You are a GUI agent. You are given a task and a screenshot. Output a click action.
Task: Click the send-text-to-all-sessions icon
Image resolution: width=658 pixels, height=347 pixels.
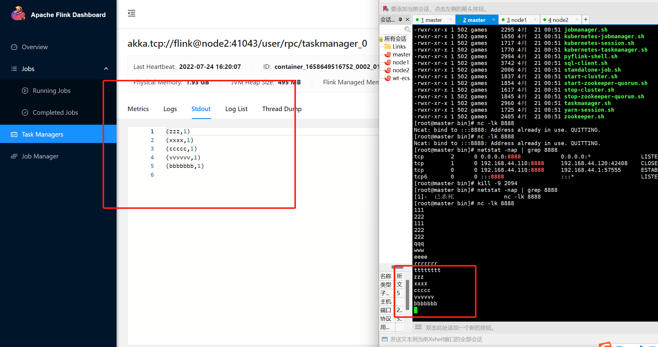(385, 339)
